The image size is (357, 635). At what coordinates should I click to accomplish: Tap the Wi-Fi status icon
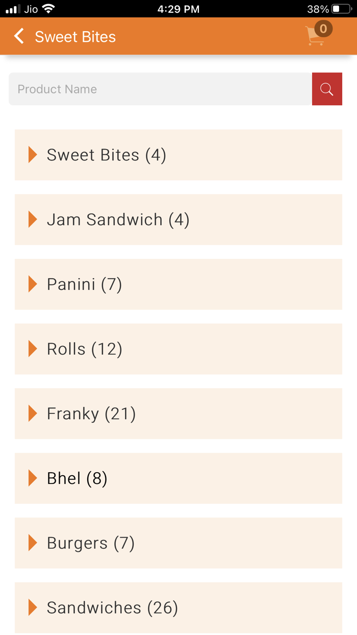[x=48, y=9]
